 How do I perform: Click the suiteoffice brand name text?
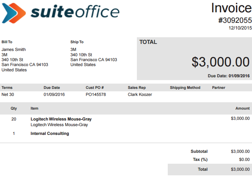(x=75, y=12)
